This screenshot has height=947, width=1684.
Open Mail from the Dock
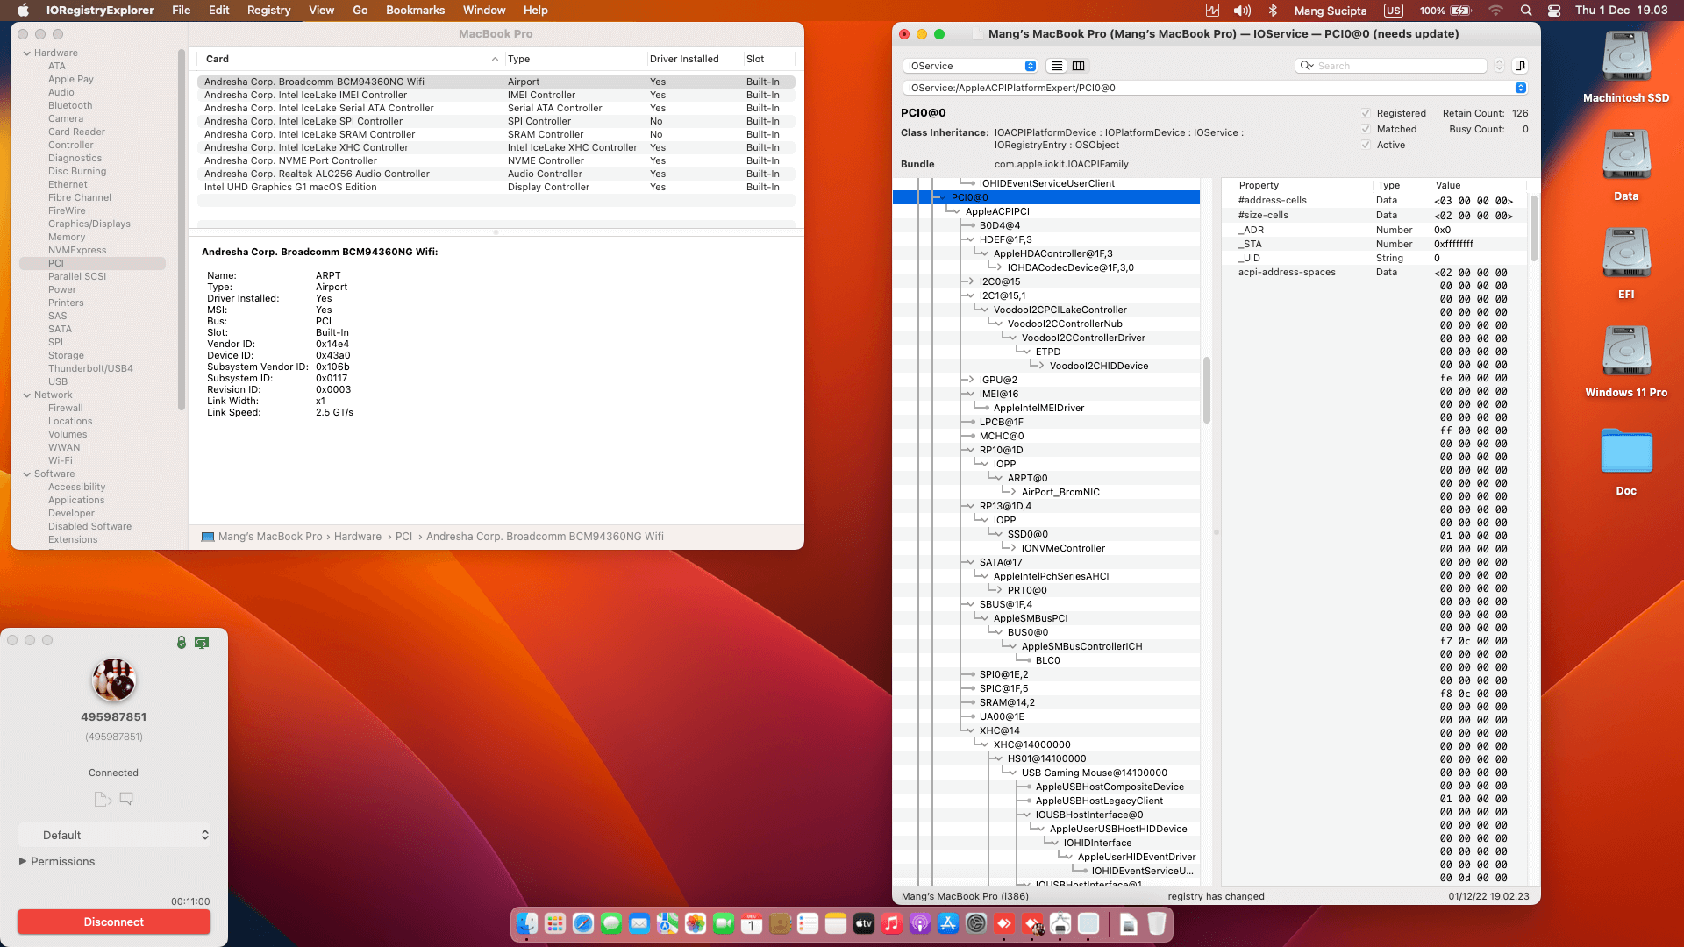tap(639, 923)
